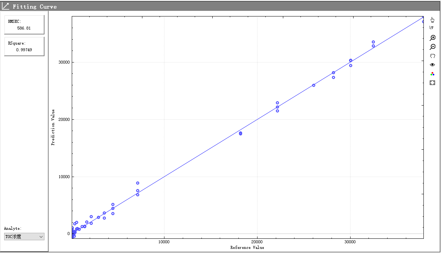Click the zoom out magnifier icon
The width and height of the screenshot is (441, 253).
point(432,47)
